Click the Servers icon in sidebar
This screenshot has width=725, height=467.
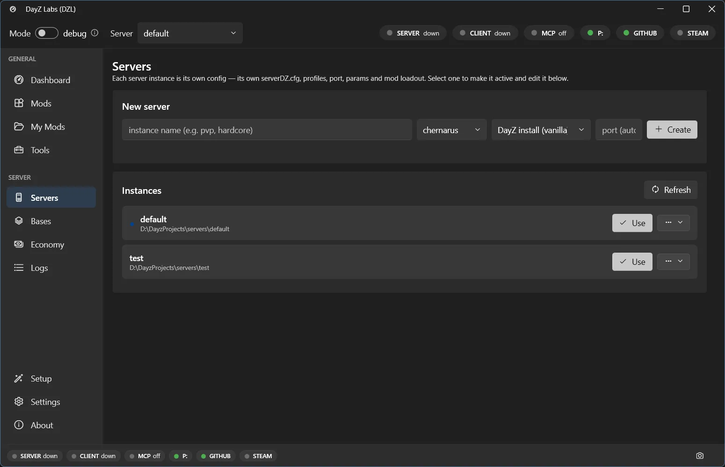(19, 198)
